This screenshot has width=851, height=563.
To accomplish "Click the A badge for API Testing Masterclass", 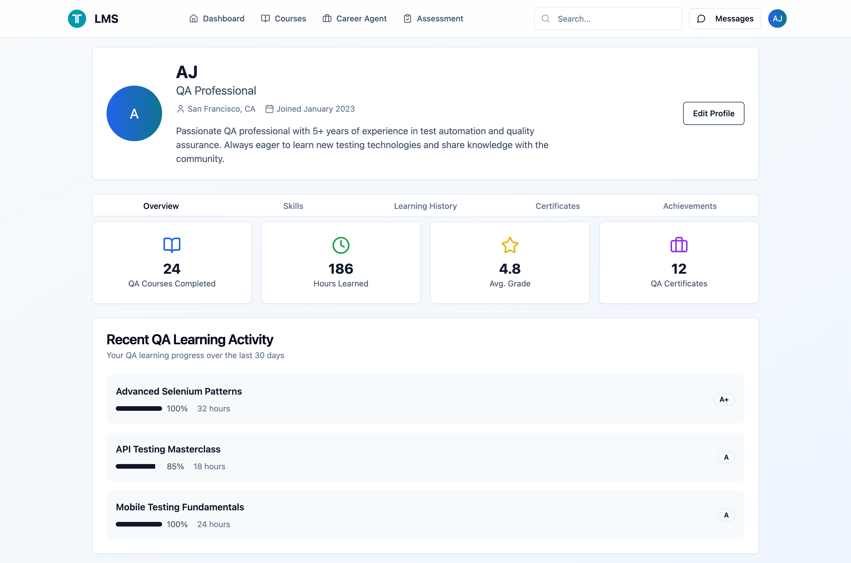I will [726, 457].
